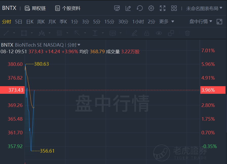Select the 30分 interval
Screen dimensions: 227x164
(x=123, y=22)
